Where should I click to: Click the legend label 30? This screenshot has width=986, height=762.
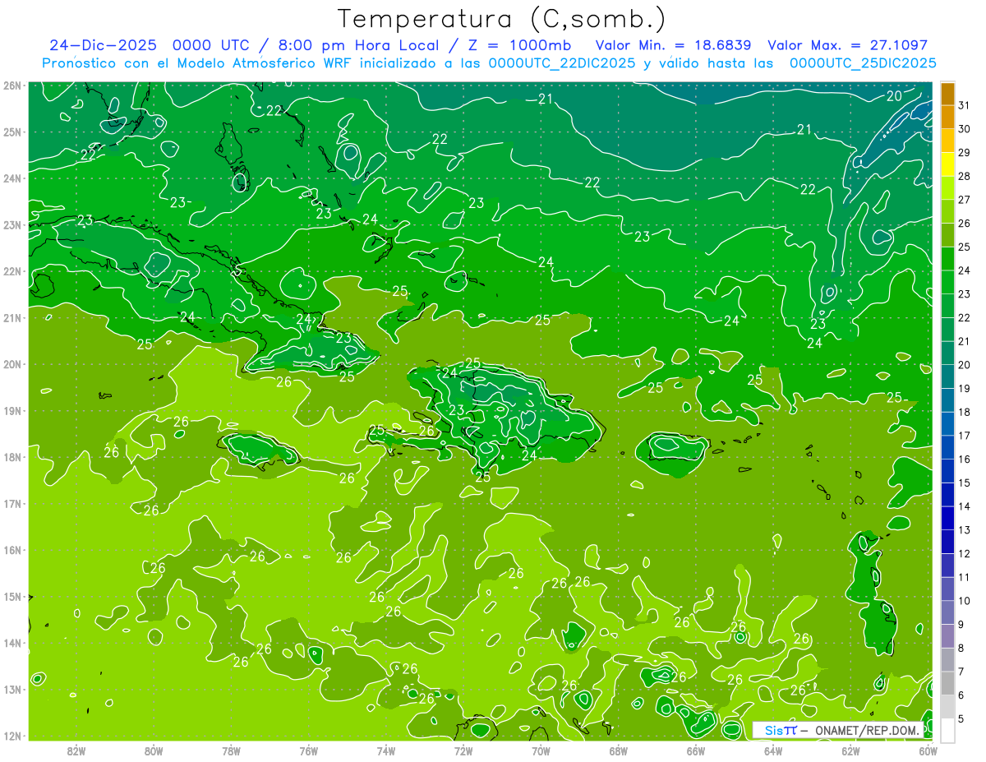coord(964,129)
